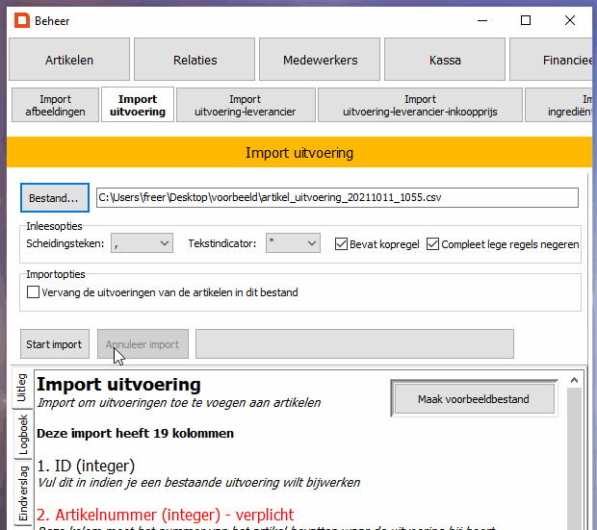Minimize the Beheer window
The image size is (597, 530).
(480, 20)
